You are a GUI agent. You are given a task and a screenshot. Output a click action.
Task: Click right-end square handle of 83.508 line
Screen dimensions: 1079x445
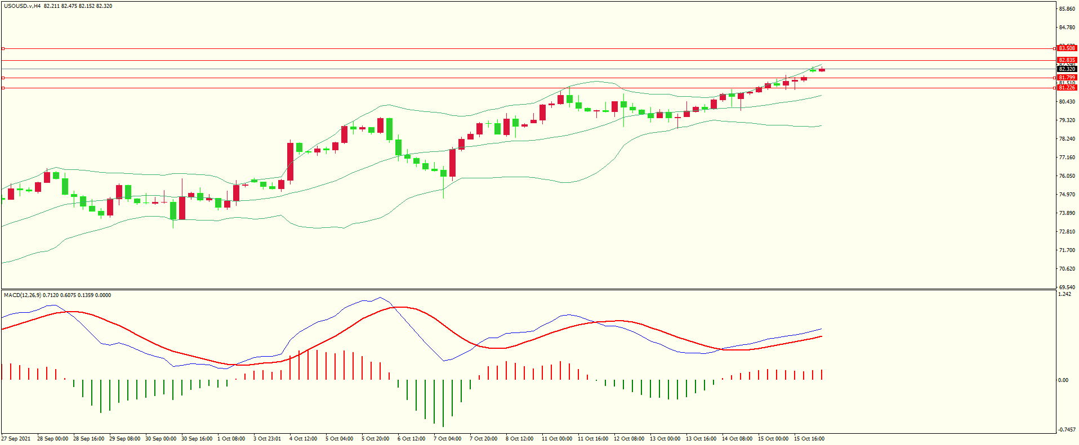coord(1054,48)
